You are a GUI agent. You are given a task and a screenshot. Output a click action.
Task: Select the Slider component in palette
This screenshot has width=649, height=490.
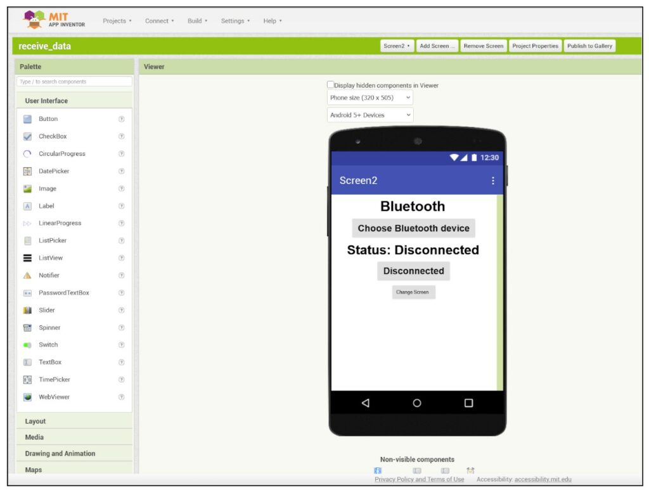(47, 310)
